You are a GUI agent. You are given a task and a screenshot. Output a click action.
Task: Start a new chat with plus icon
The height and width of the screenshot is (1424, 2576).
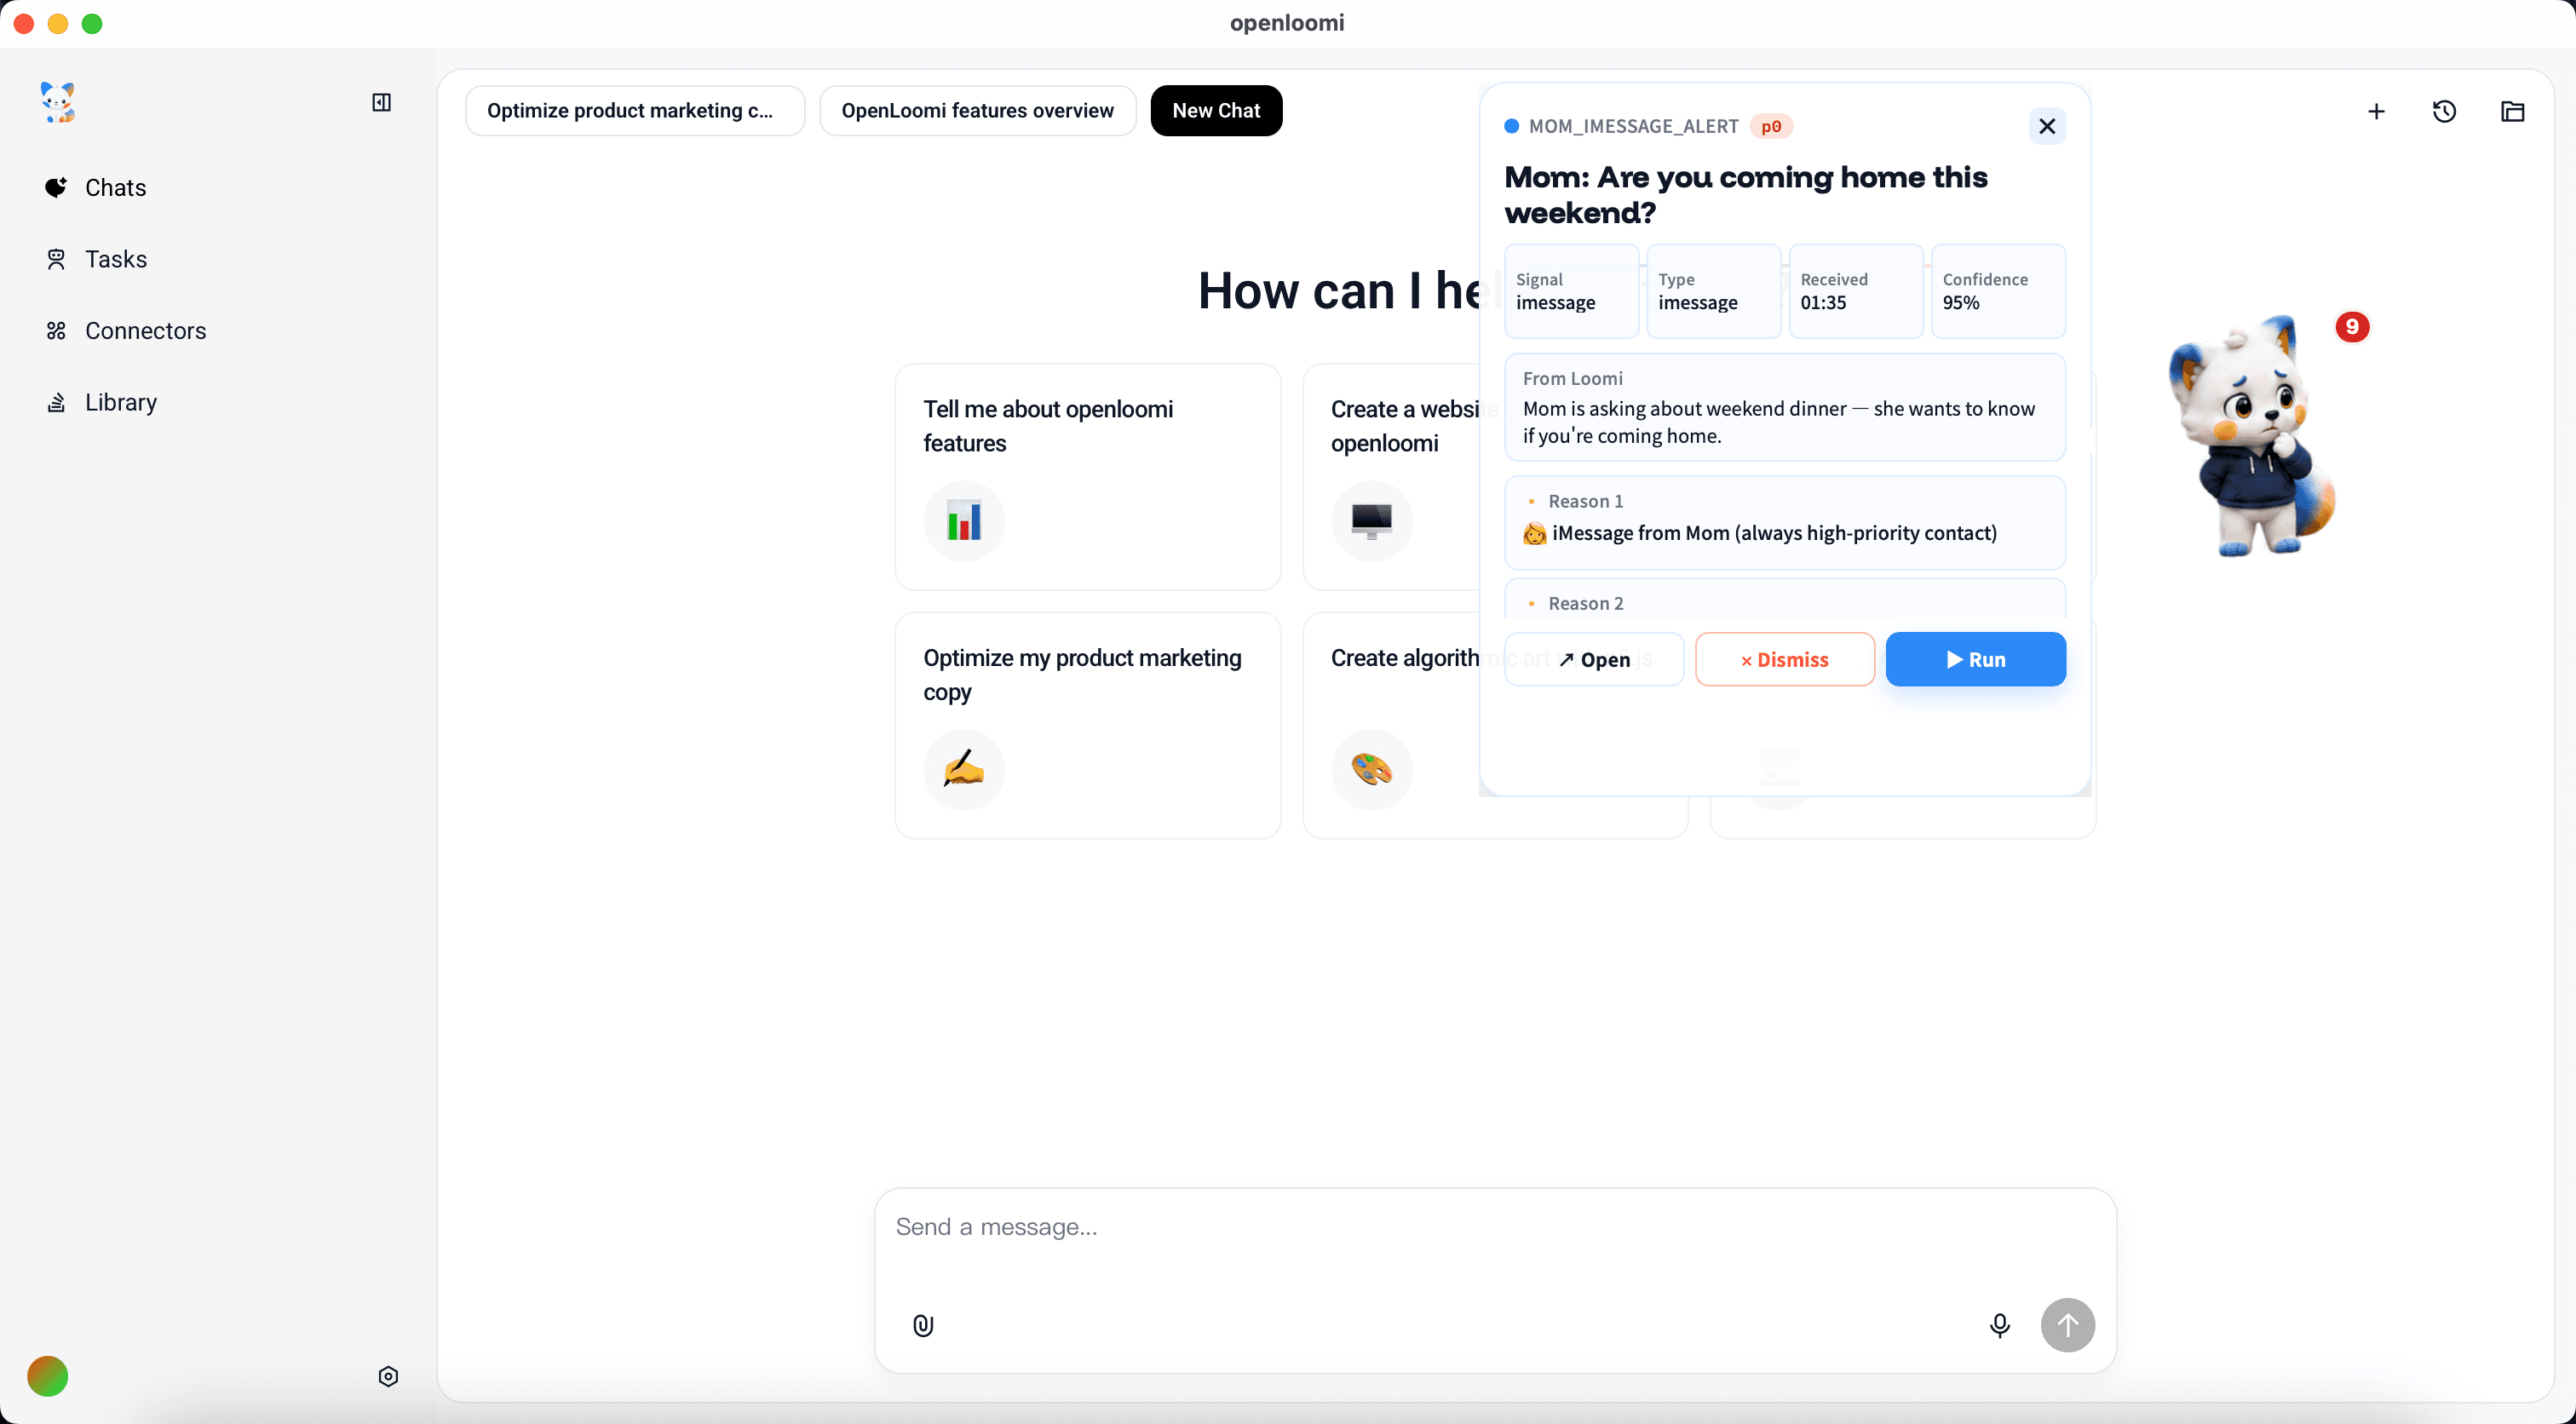point(2376,111)
